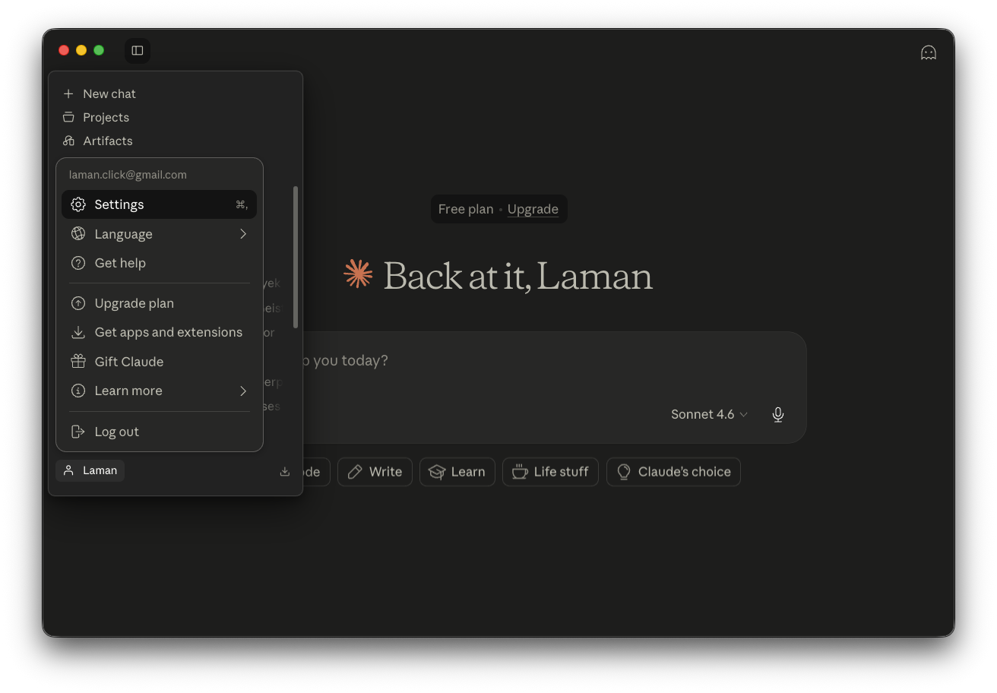Click the Upgrade link near Free plan

coord(533,209)
